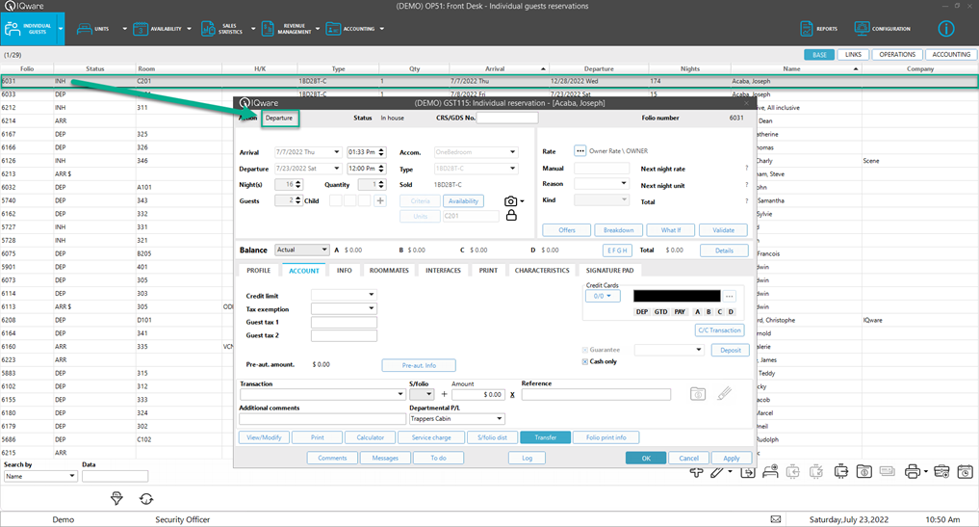Toggle credit card folio B flag
Screen dimensions: 979x527
(708, 312)
